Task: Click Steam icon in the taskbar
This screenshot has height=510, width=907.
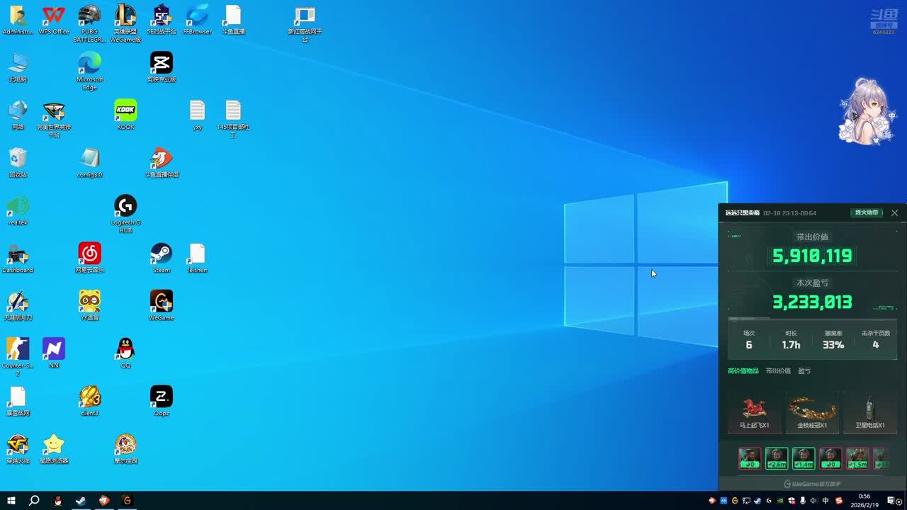Action: (x=81, y=501)
